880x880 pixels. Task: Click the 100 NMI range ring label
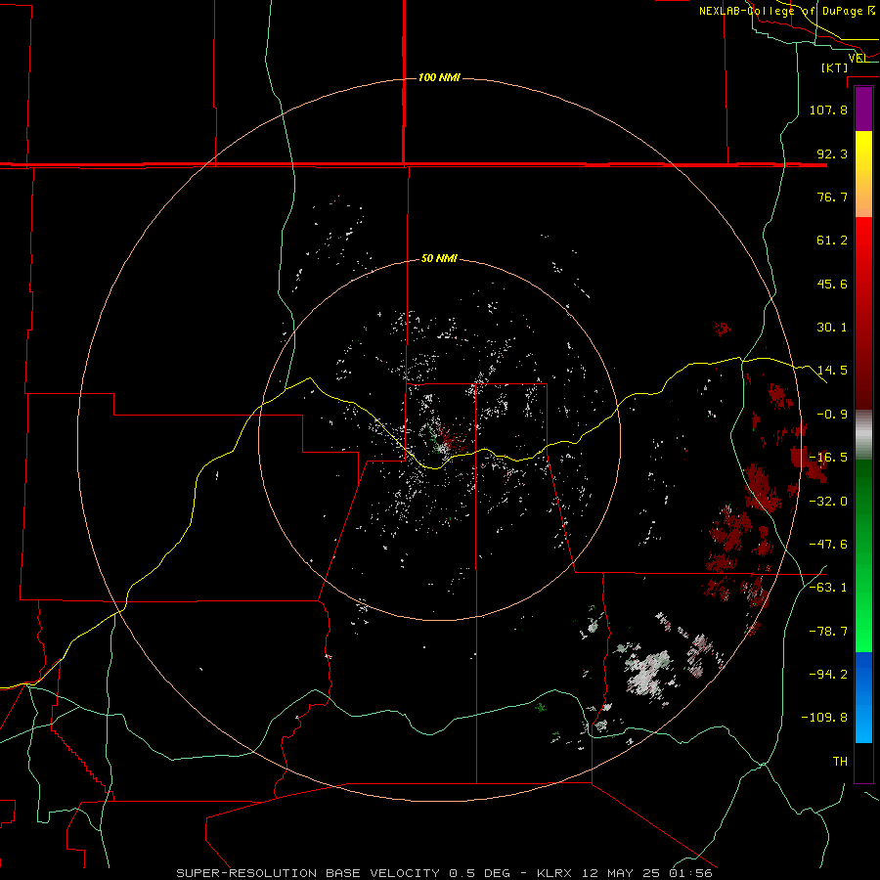pos(439,77)
